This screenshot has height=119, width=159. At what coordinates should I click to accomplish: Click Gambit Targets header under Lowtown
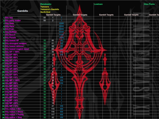click(106, 15)
